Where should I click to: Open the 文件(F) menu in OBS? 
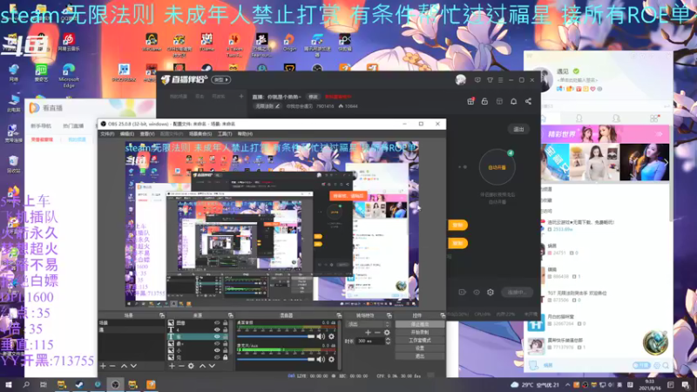tap(107, 134)
